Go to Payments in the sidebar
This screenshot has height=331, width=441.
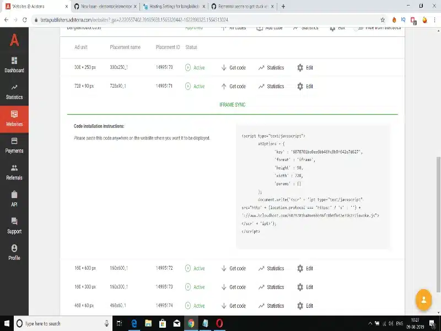click(14, 146)
